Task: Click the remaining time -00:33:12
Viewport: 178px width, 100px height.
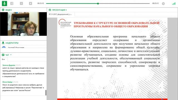Action: [x=155, y=3]
